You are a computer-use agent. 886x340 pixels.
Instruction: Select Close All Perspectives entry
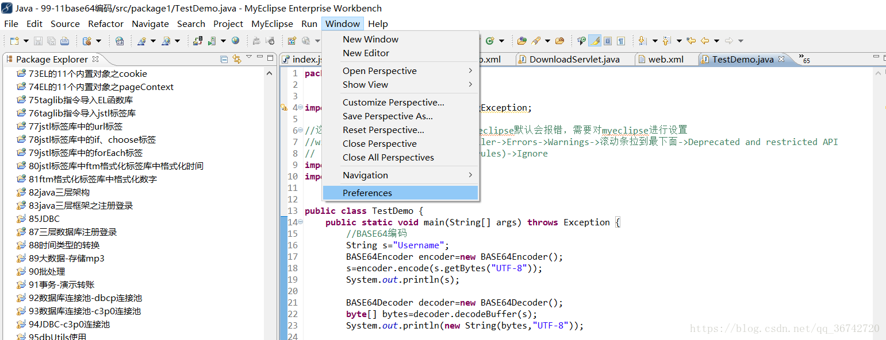(400, 157)
